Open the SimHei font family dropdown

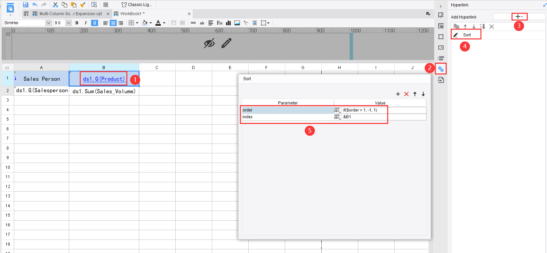click(48, 23)
